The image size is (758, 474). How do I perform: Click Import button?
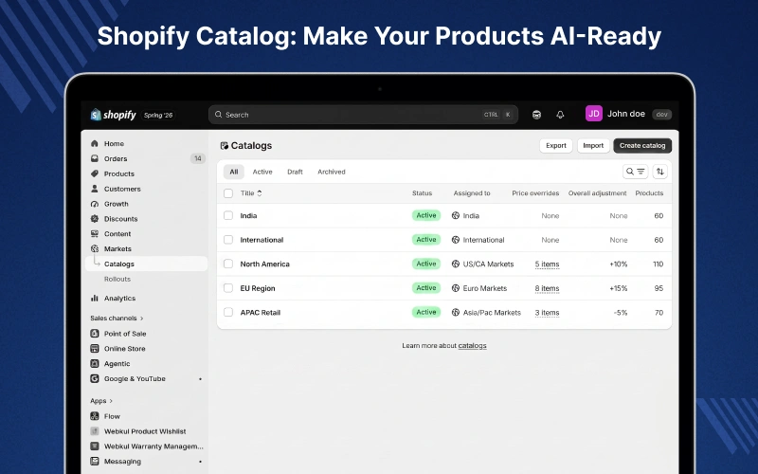[593, 146]
